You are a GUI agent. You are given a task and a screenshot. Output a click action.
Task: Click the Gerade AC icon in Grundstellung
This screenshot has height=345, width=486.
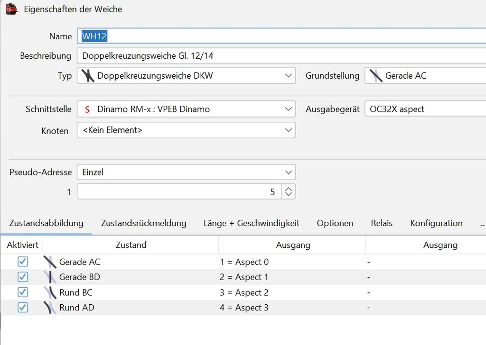tap(376, 76)
